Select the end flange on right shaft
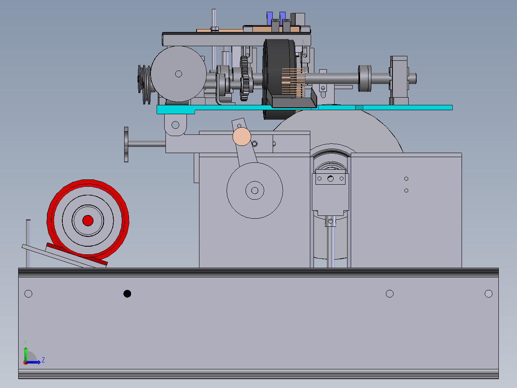This screenshot has height=388, width=517. (399, 80)
